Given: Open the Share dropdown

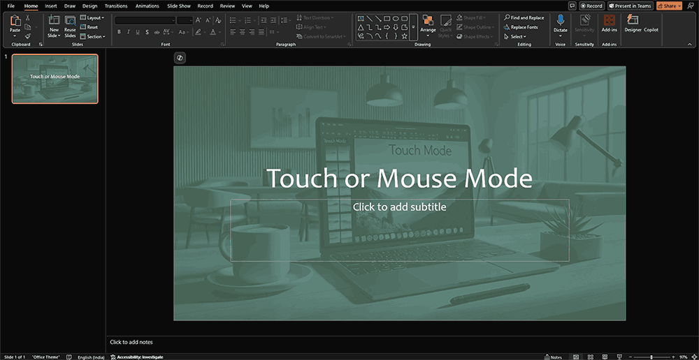Looking at the screenshot, I should point(669,6).
